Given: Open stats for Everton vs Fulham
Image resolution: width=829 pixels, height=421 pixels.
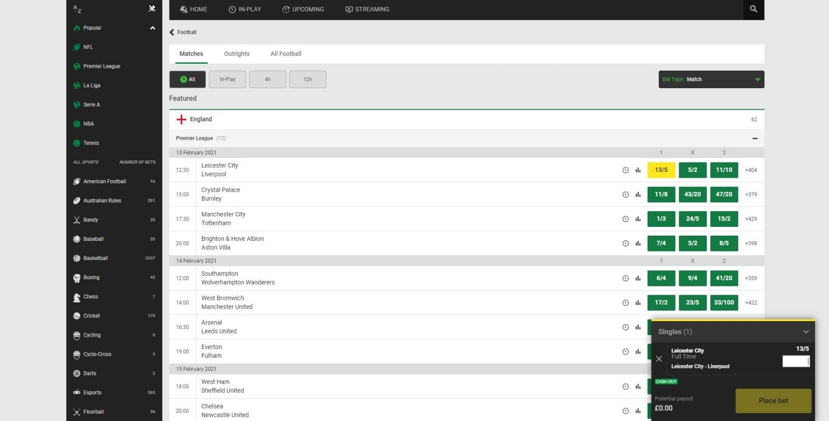Looking at the screenshot, I should [638, 351].
